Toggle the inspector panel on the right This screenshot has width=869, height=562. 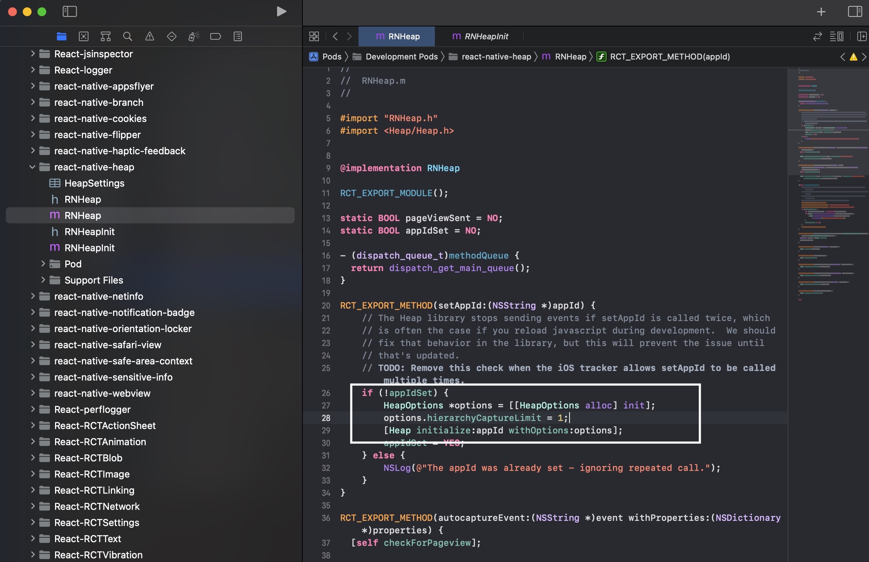click(855, 12)
